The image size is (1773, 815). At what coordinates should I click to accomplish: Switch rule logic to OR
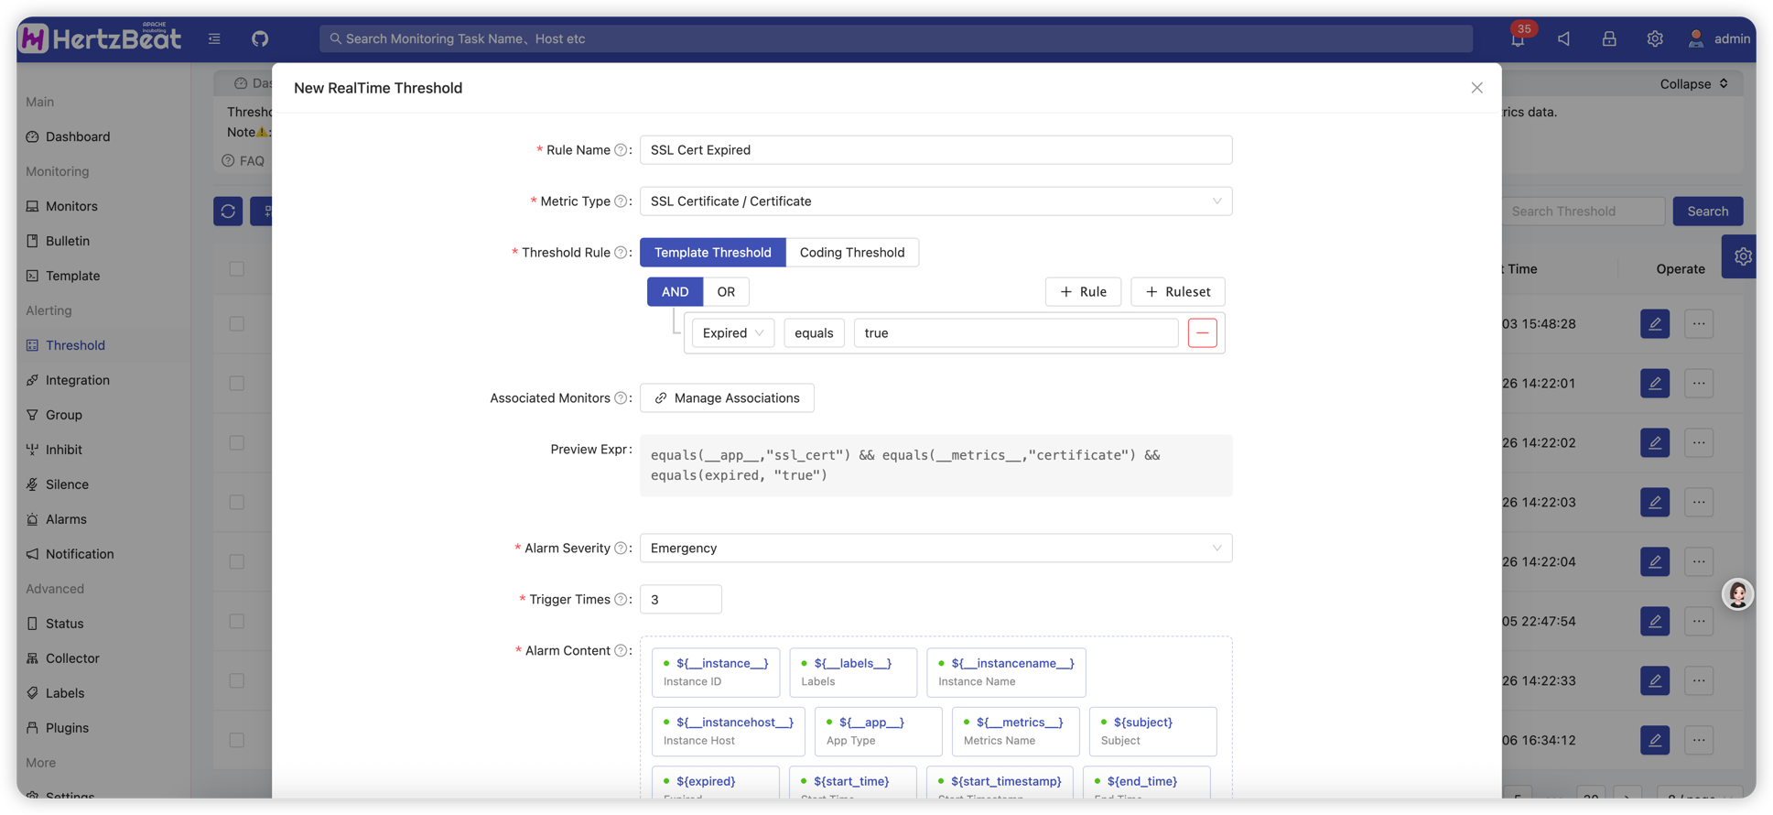726,291
